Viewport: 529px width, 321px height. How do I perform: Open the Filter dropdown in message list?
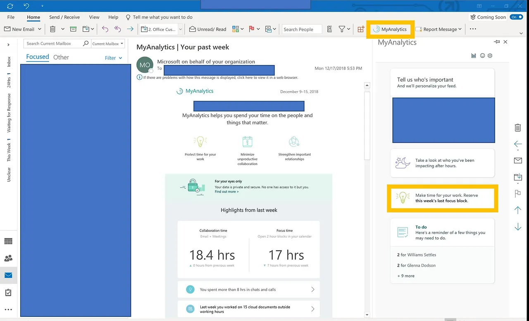114,58
